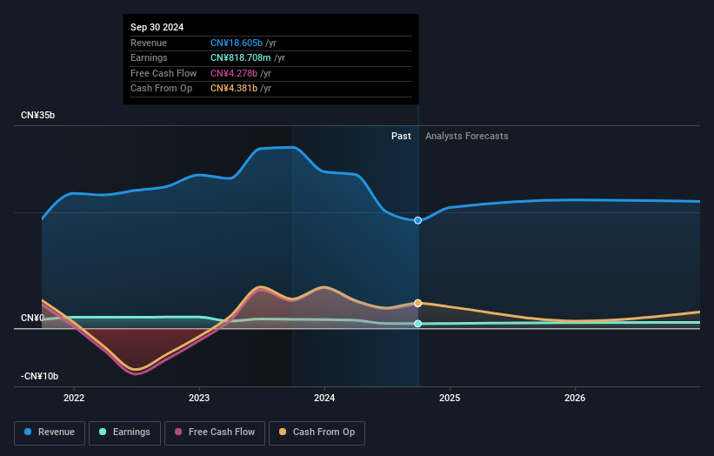Click the CN¥35b y-axis label
Viewport: 714px width, 456px height.
(x=37, y=115)
